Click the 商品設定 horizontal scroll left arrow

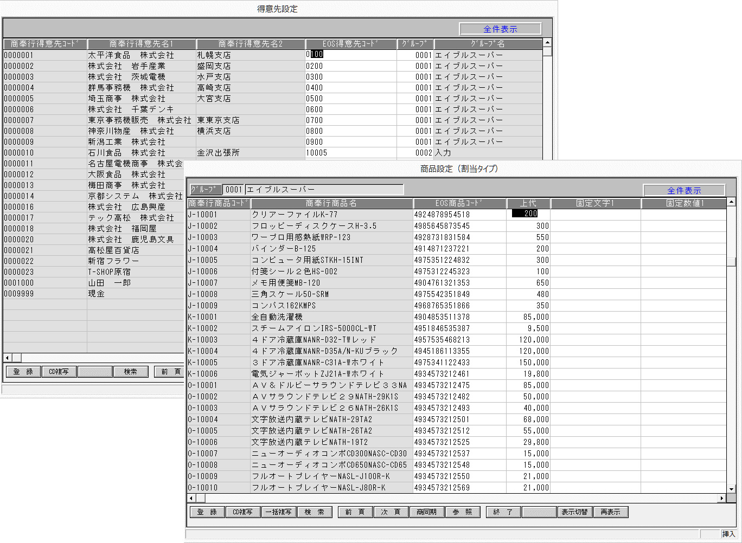[191, 498]
